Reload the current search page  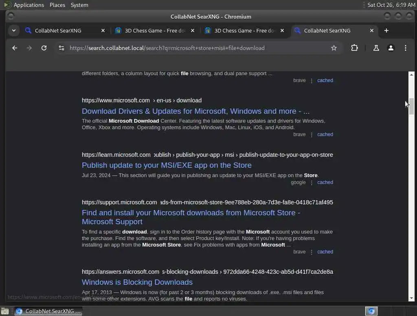pyautogui.click(x=44, y=48)
